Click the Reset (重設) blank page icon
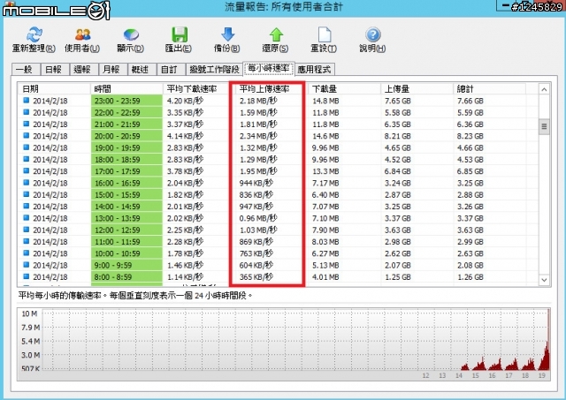This screenshot has width=566, height=400. click(325, 35)
